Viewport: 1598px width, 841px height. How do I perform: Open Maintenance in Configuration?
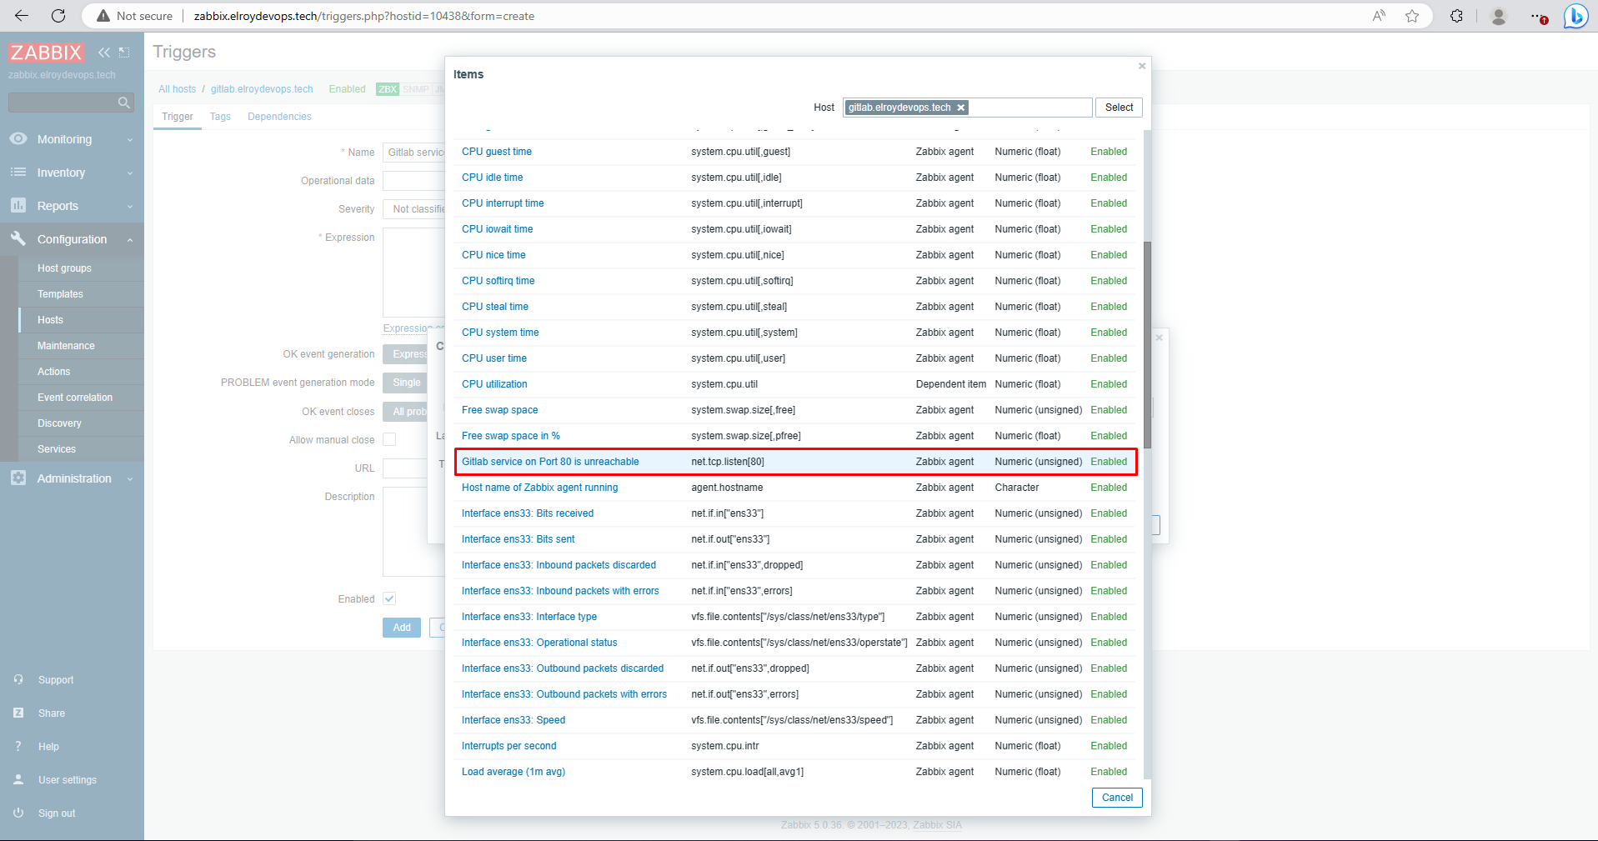[66, 346]
